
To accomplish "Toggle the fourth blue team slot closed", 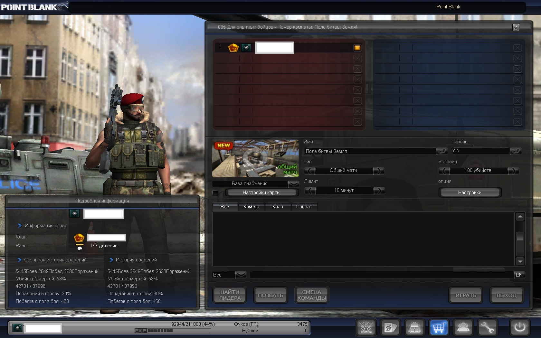I will (517, 80).
